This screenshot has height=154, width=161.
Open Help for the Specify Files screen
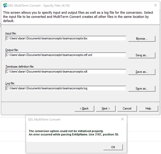(x=148, y=108)
